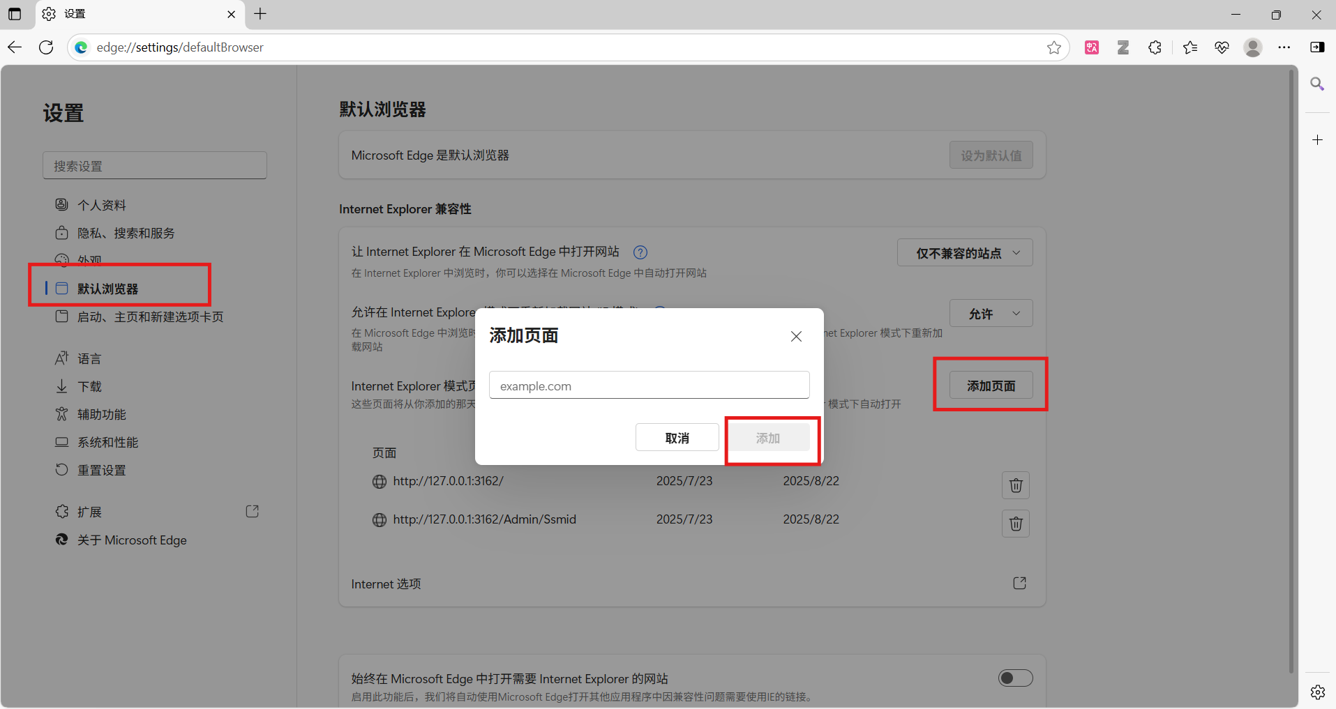Open extensions external link icon in sidebar
The image size is (1336, 709).
click(x=253, y=512)
